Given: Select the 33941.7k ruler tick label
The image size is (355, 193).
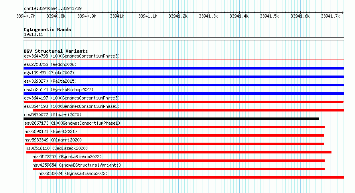Looking at the screenshot, I should (x=330, y=16).
